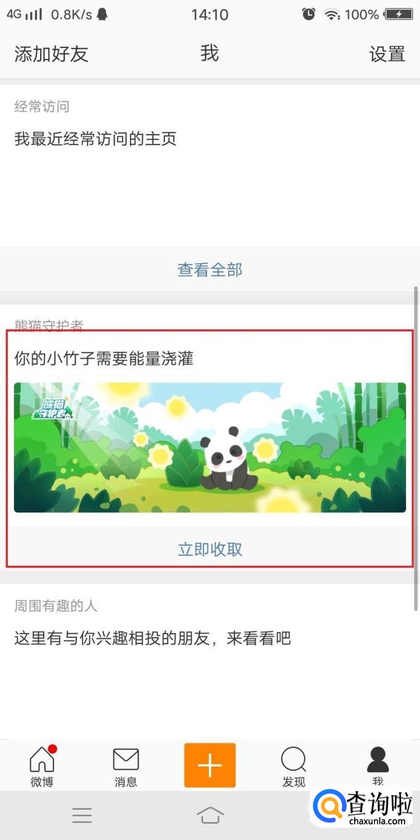Tap 立即收取 to collect energy

point(210,549)
